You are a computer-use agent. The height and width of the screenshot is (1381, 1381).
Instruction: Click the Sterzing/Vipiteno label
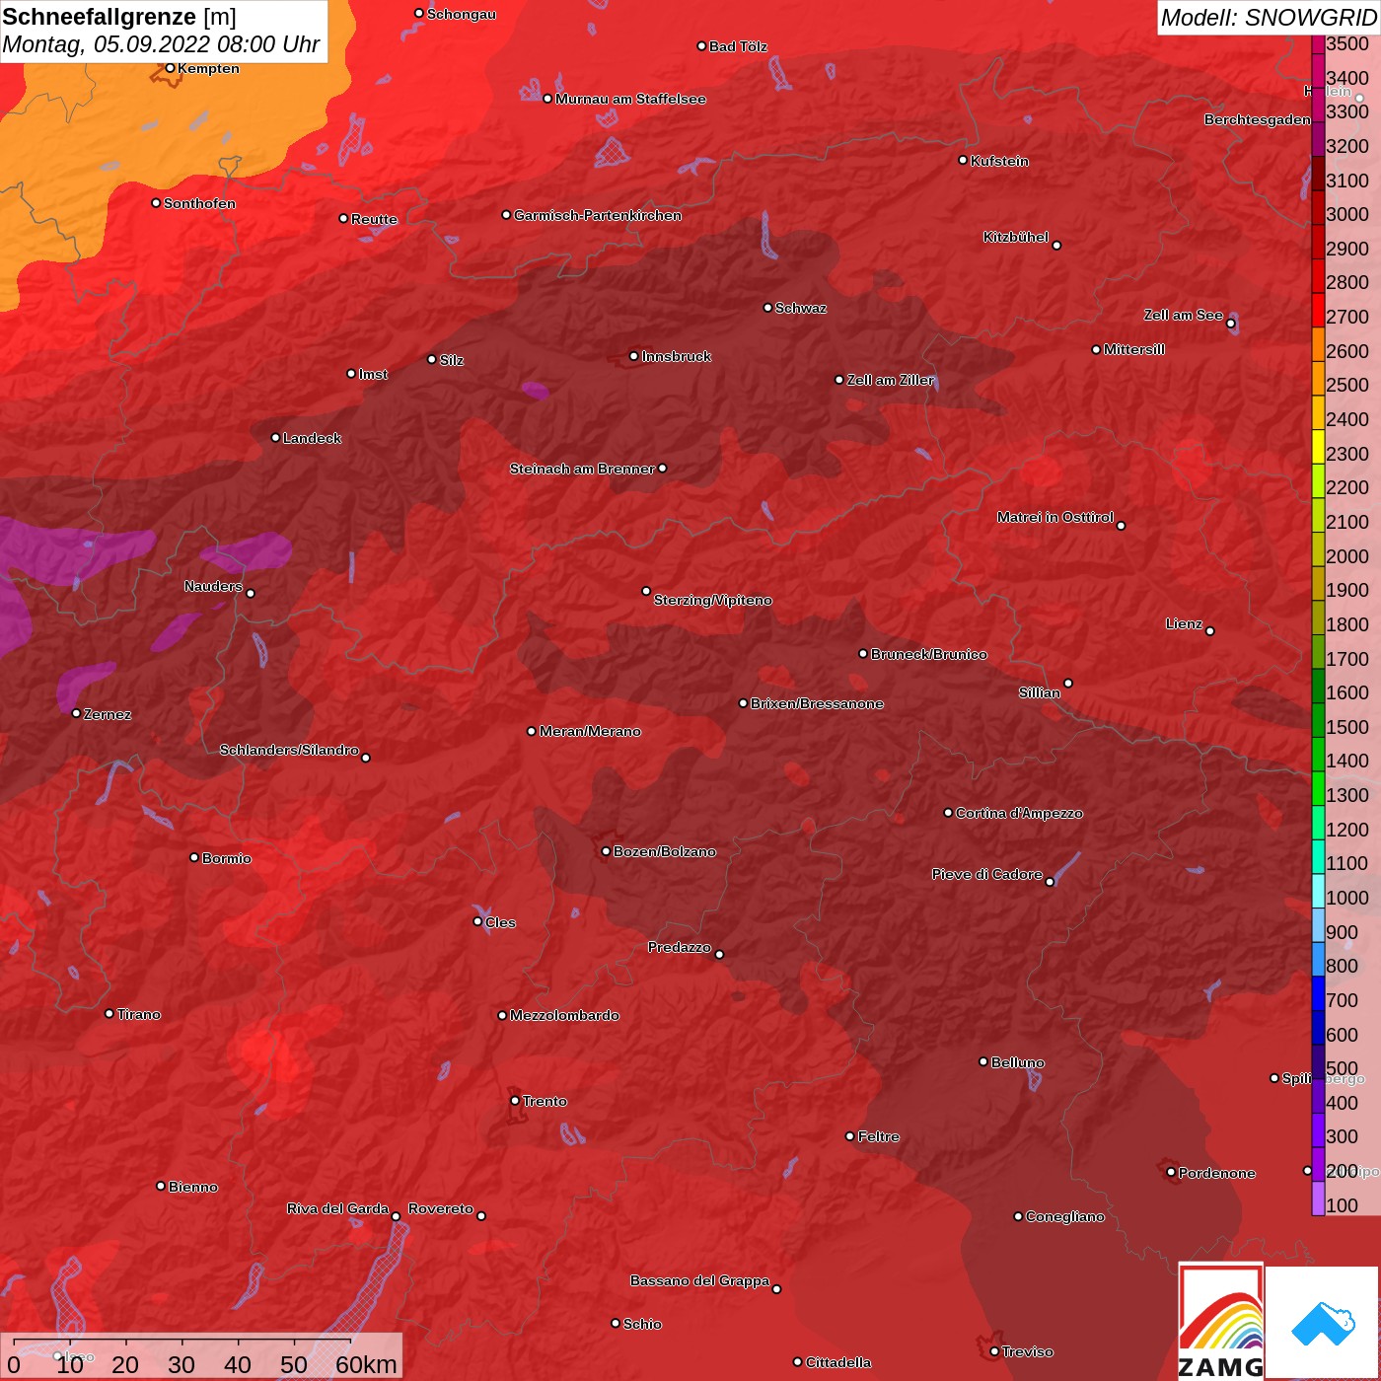point(713,600)
